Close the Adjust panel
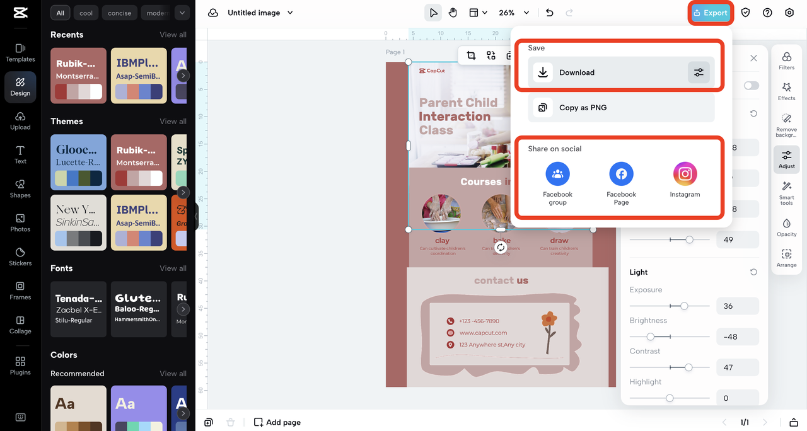The width and height of the screenshot is (807, 431). point(753,58)
